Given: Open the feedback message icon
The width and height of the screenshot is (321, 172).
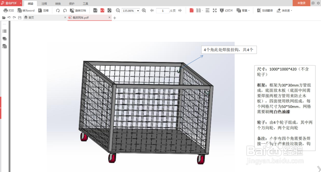Looking at the screenshot, I should (313, 3).
